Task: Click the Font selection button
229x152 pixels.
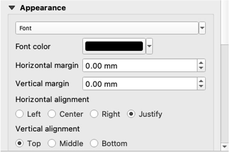Action: coord(106,28)
